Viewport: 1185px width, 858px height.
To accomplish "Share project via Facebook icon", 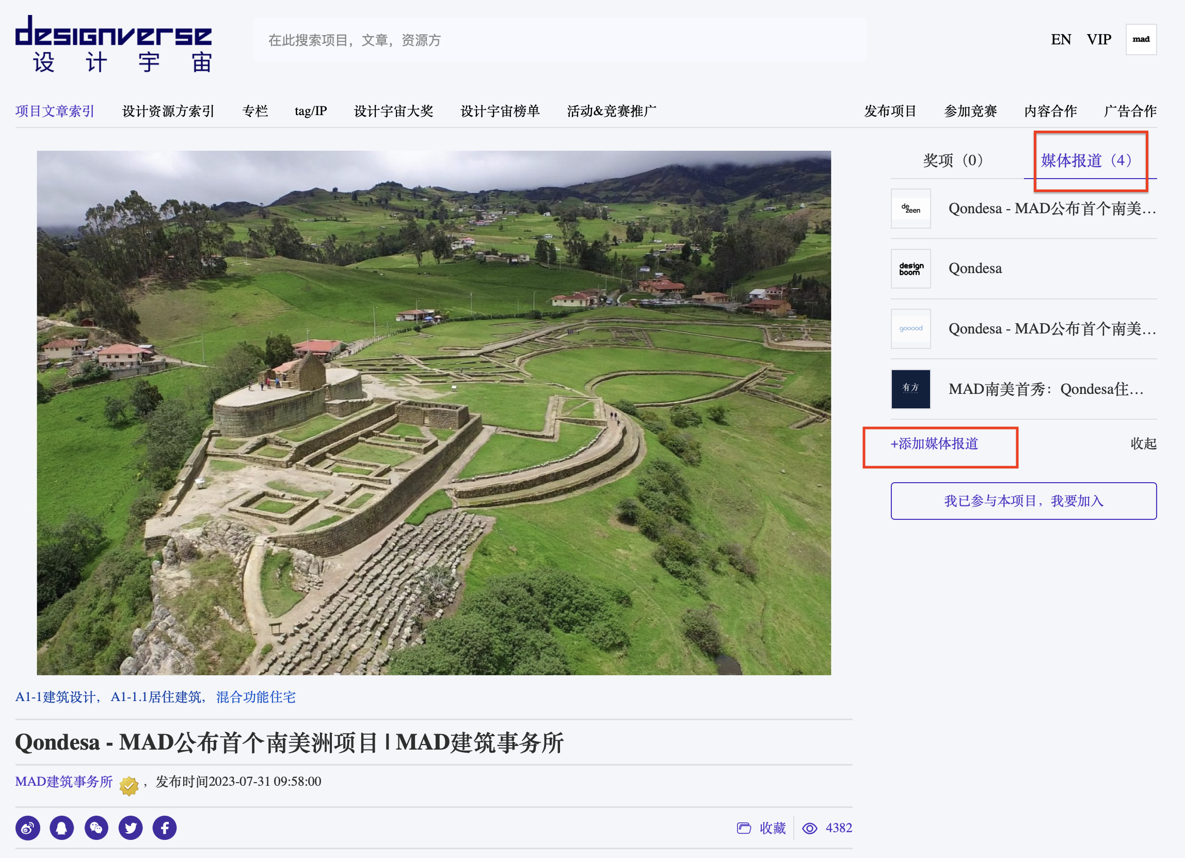I will click(165, 828).
